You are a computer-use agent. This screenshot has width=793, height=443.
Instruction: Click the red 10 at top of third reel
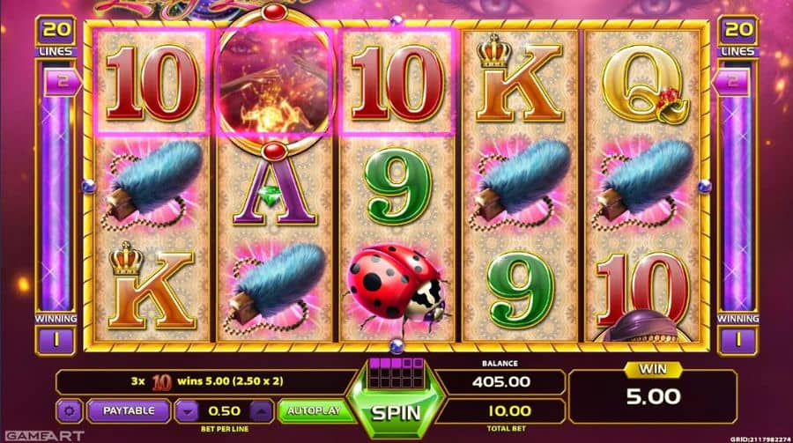coord(397,83)
